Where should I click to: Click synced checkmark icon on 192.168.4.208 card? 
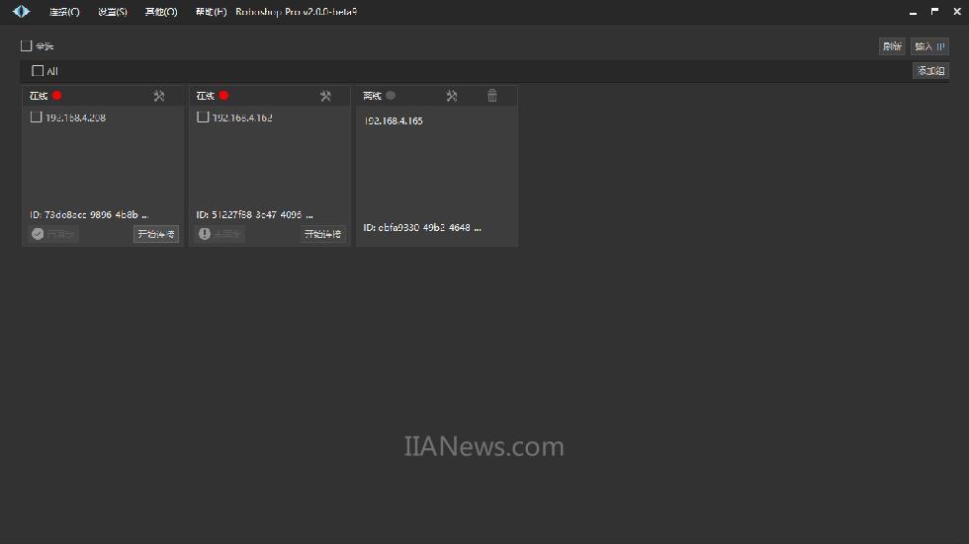coord(38,234)
